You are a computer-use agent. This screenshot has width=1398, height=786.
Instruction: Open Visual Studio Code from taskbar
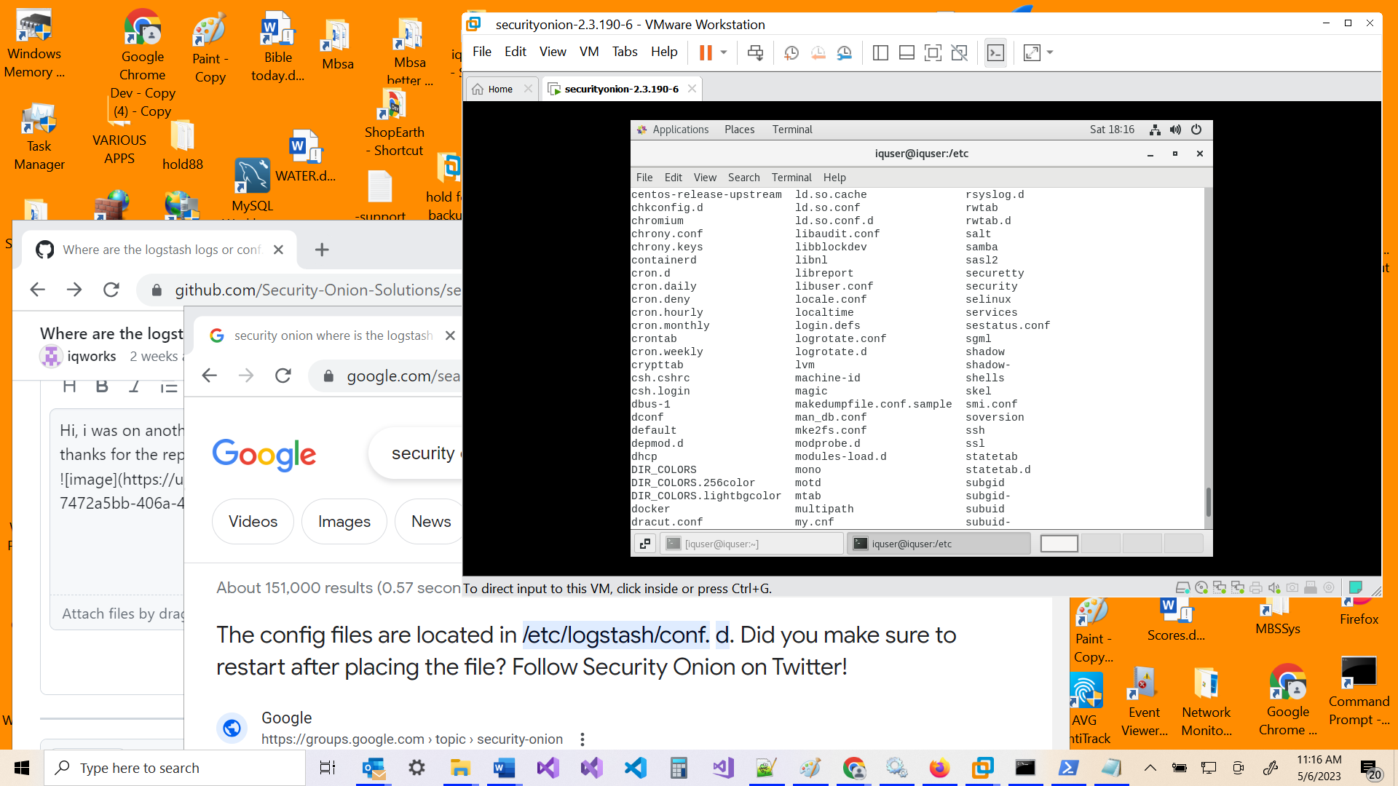click(x=635, y=768)
